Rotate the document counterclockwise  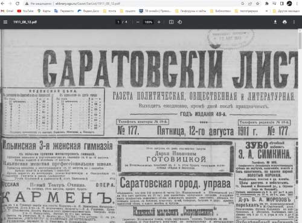[x=180, y=22]
